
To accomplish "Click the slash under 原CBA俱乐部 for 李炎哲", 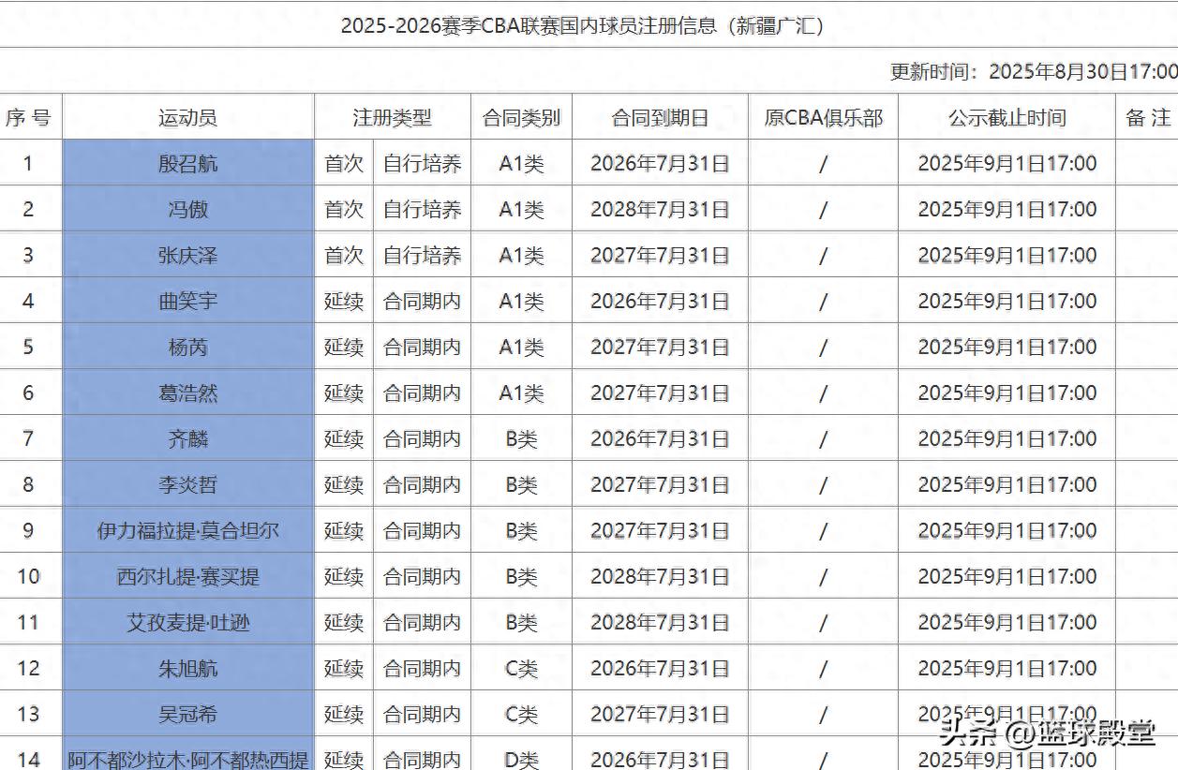I will (823, 485).
